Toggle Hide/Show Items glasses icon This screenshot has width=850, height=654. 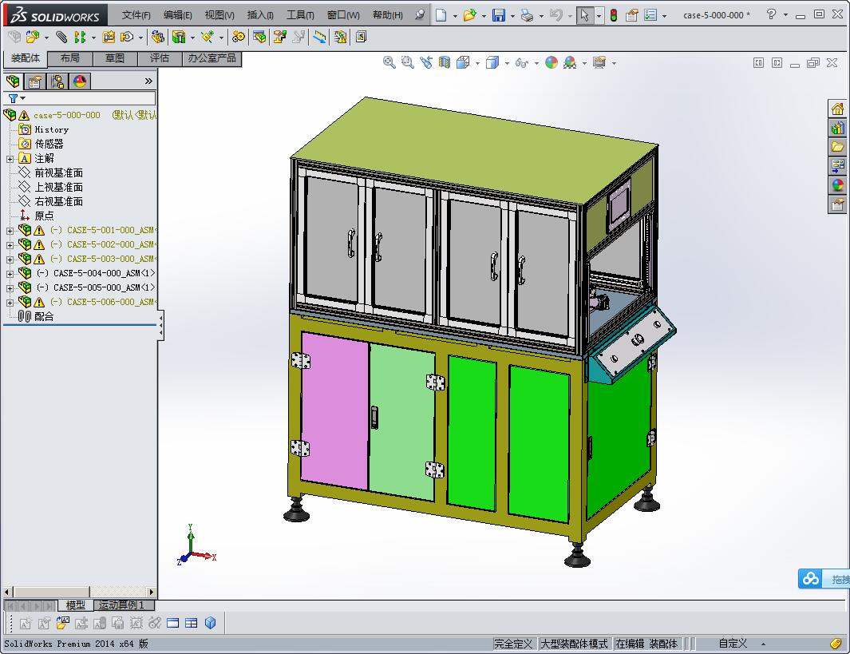(x=521, y=62)
